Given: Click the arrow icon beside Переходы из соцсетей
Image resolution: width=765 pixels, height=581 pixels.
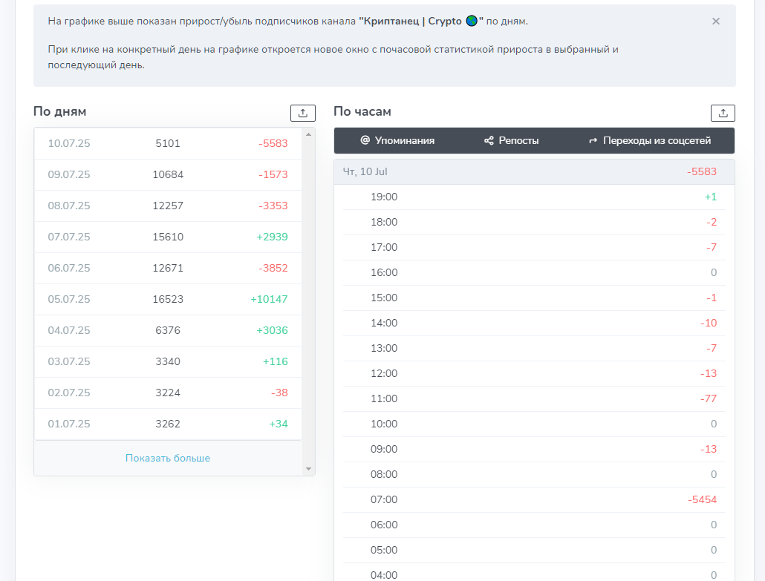Looking at the screenshot, I should point(593,140).
